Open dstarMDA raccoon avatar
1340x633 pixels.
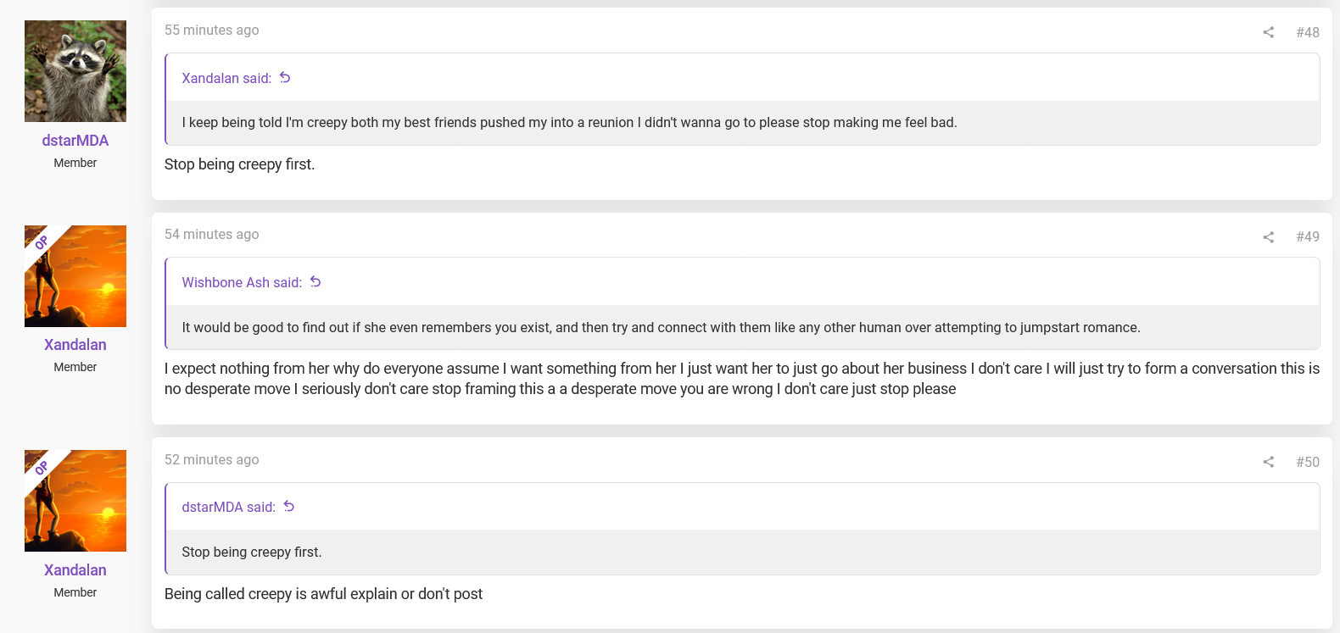tap(75, 71)
